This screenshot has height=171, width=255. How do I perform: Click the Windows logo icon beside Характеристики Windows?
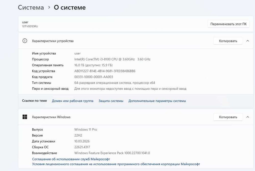point(25,117)
